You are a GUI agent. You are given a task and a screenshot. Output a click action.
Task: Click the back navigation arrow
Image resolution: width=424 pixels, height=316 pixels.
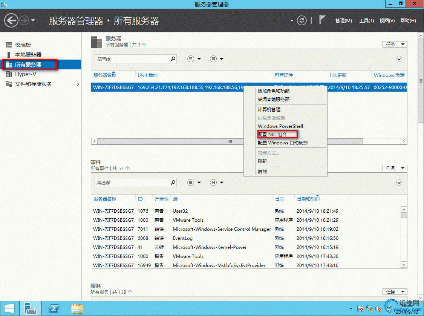pos(11,21)
